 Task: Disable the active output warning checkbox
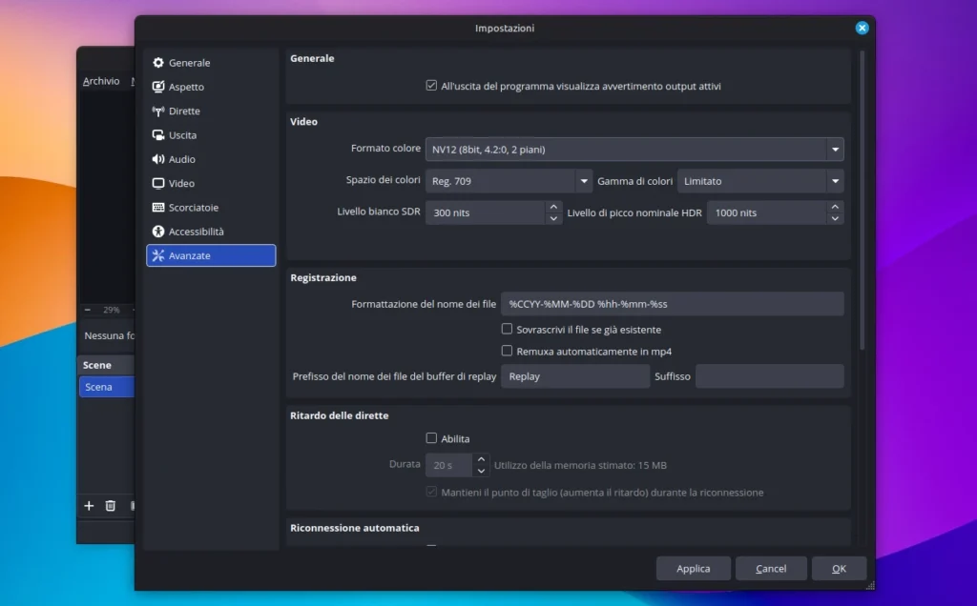click(x=431, y=86)
